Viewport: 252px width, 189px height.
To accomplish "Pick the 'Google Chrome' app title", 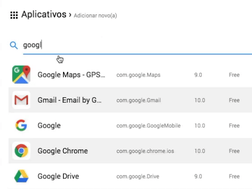I will tap(63, 151).
